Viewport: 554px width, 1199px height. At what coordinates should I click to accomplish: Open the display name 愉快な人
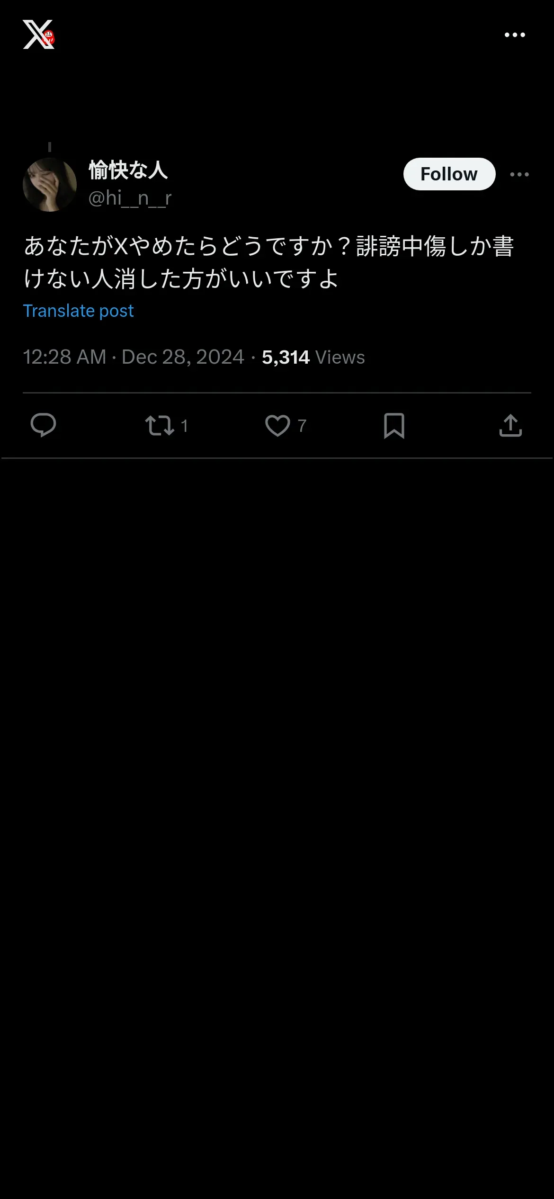pos(128,170)
